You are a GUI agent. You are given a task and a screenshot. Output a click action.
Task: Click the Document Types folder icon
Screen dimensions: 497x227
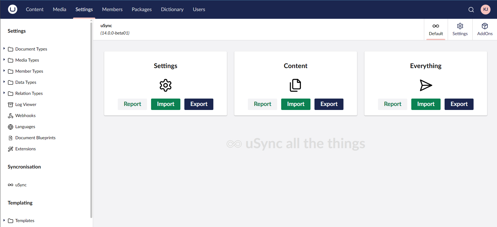(x=10, y=49)
